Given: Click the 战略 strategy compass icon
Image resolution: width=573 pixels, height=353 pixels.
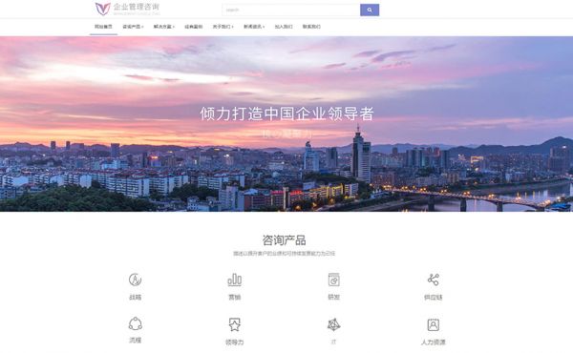Looking at the screenshot, I should (136, 280).
